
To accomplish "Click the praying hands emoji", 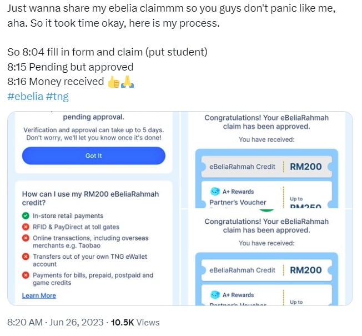I will pos(128,82).
